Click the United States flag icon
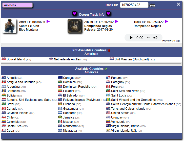Image resolution: width=185 pixels, height=141 pixels. coord(108,113)
